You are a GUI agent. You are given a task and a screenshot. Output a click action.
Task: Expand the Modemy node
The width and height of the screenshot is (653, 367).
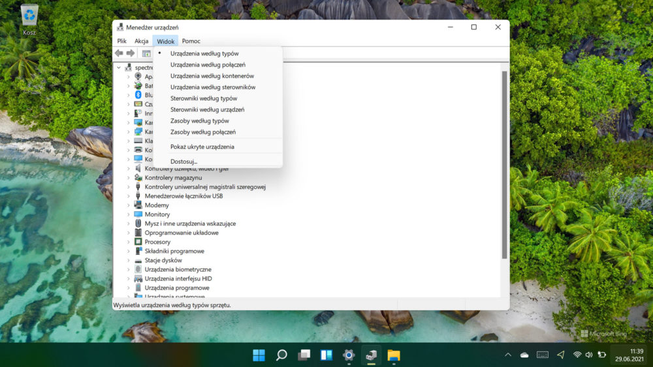pos(128,205)
